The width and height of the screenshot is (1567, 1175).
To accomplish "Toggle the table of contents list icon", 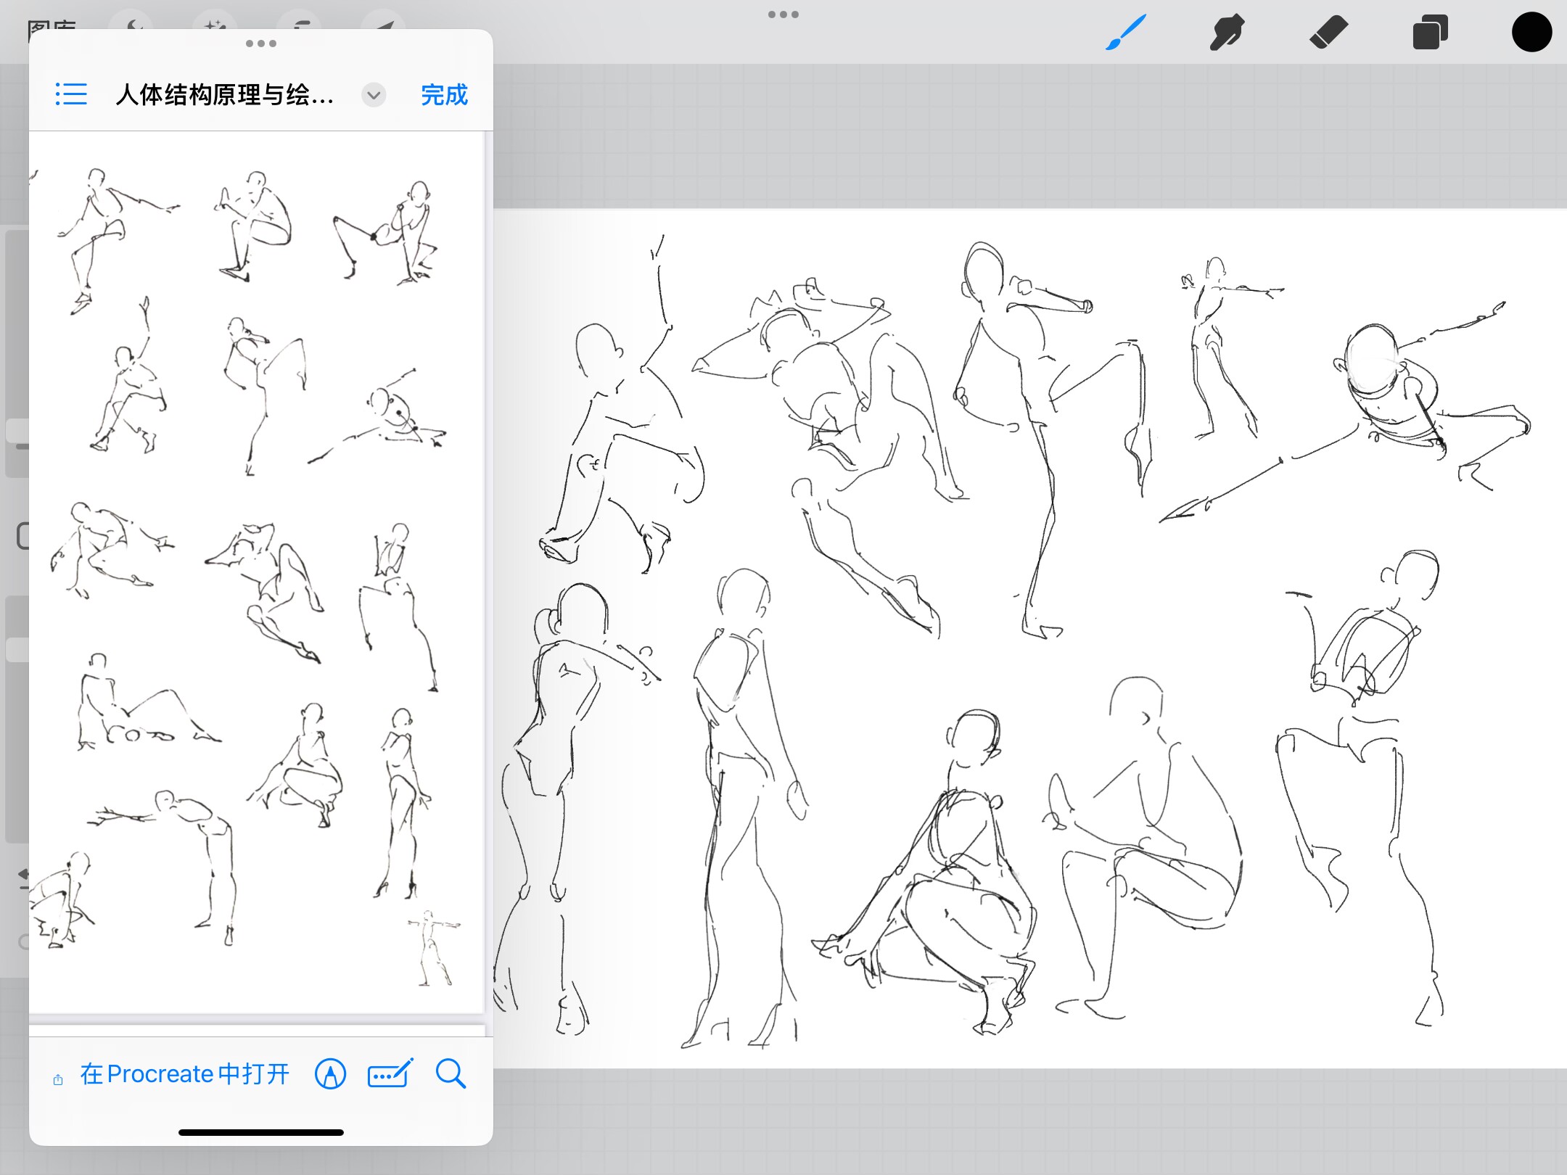I will (x=71, y=94).
